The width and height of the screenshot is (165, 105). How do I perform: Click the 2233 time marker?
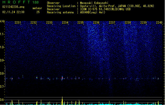tap(49, 23)
